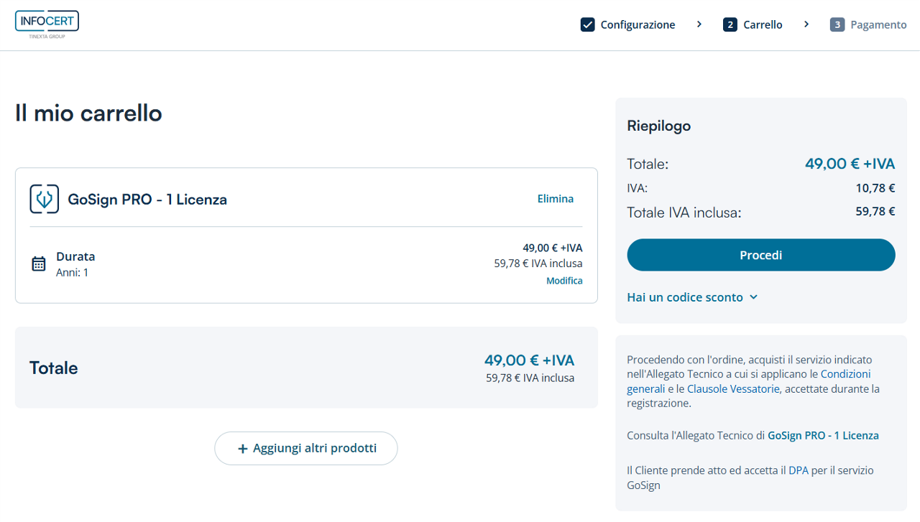Select the Pagamento step label
This screenshot has width=920, height=522.
[x=878, y=24]
